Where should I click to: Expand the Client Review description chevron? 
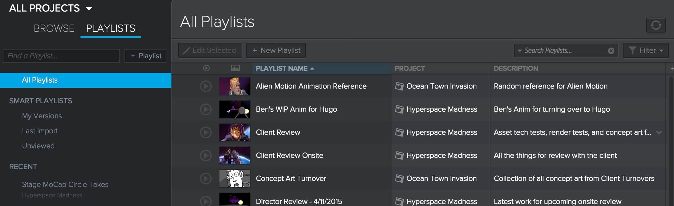[x=659, y=132]
